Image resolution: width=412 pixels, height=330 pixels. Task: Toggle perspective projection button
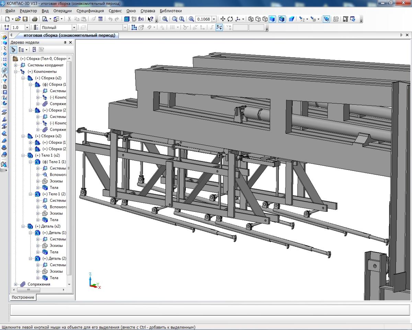291,19
